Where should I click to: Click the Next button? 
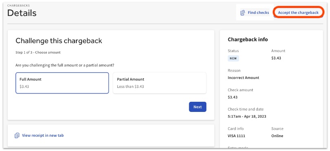coord(197,107)
